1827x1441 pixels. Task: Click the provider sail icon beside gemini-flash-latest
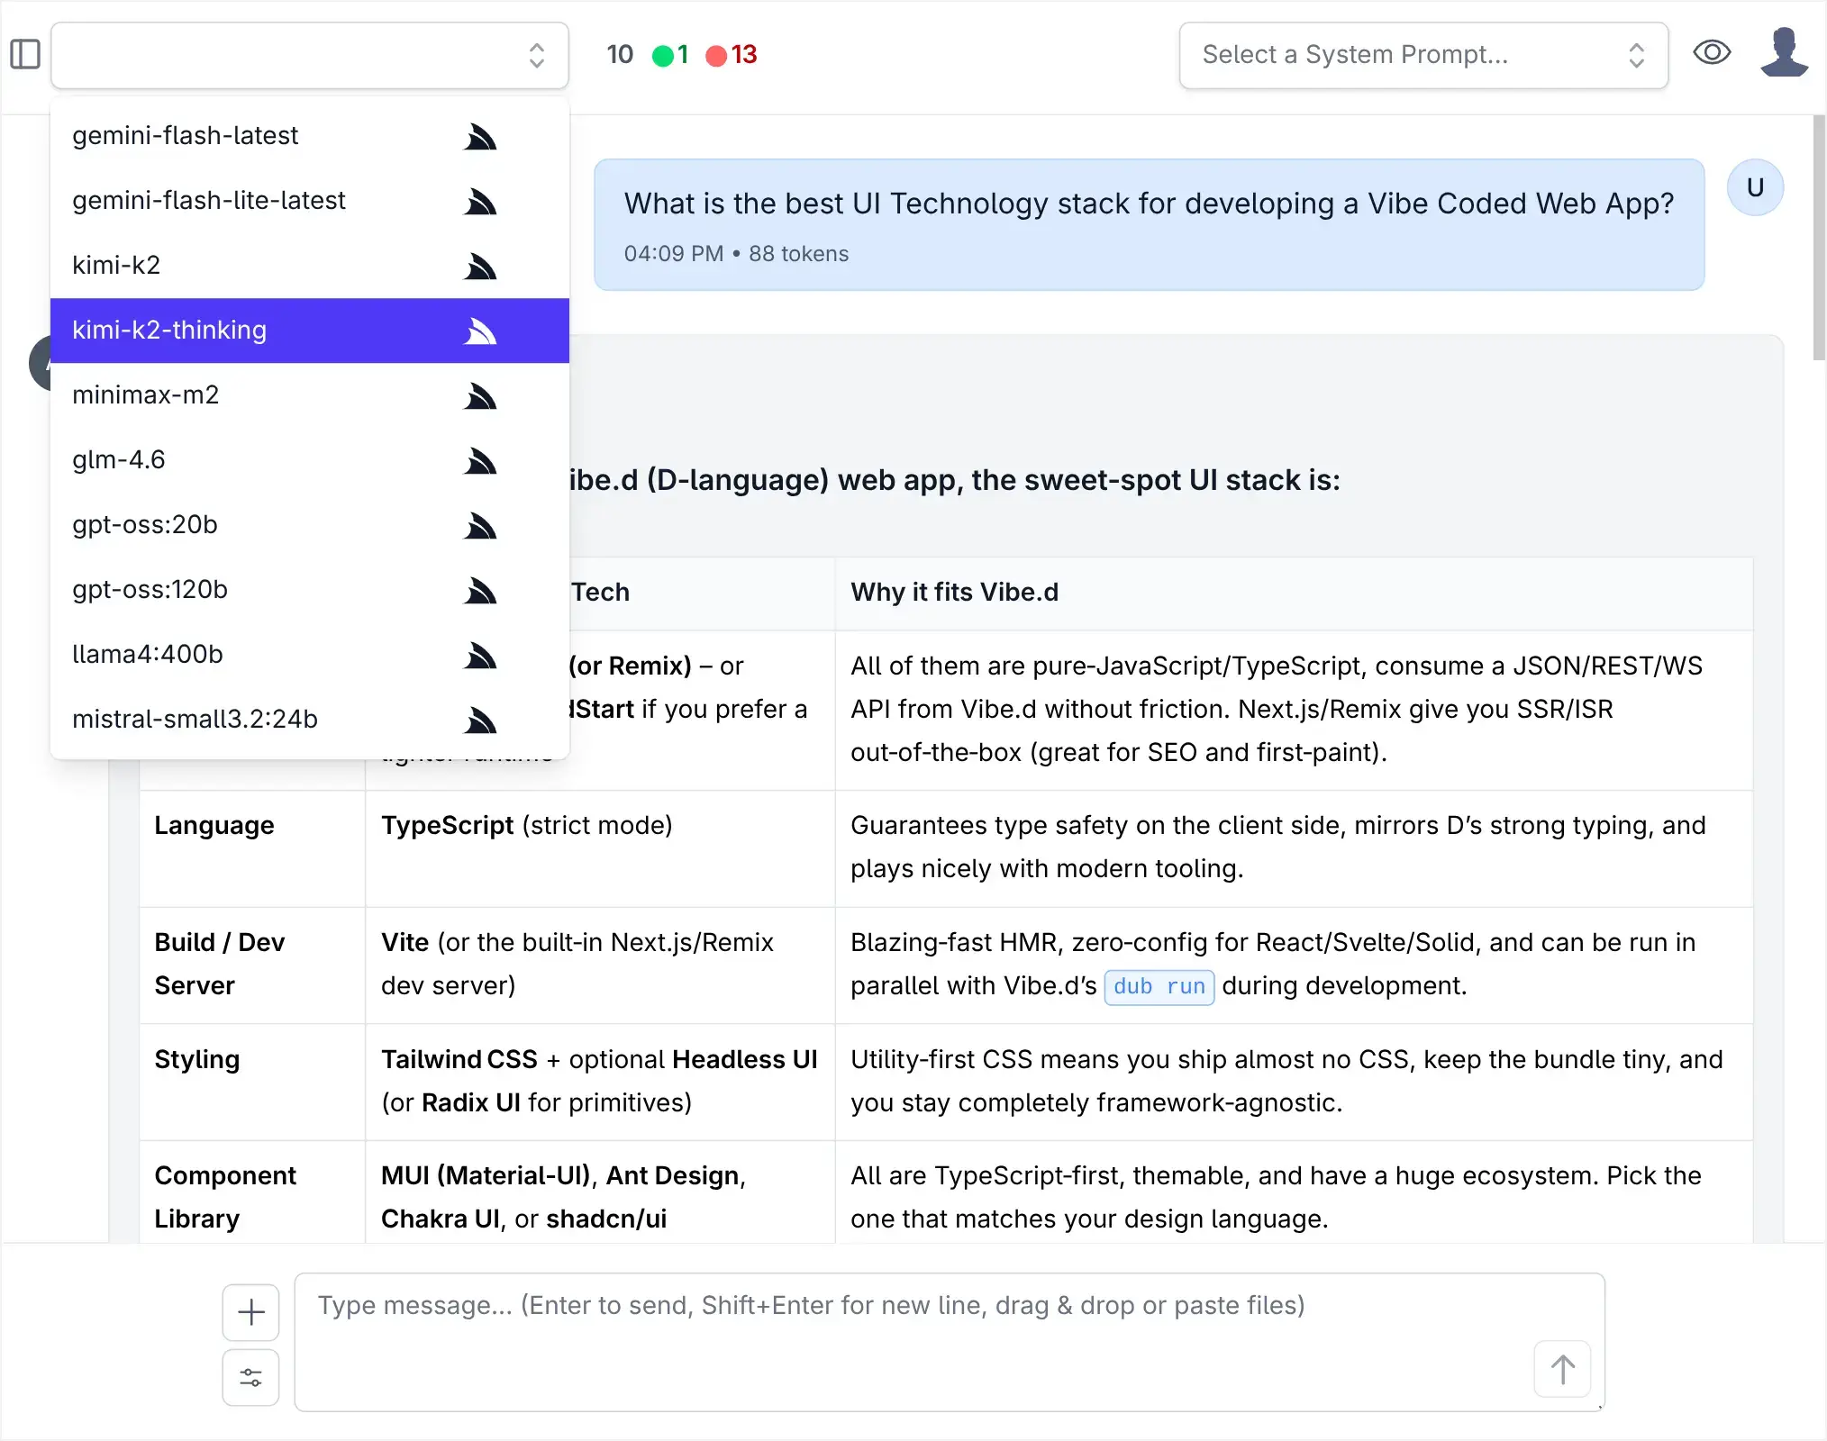pos(480,136)
